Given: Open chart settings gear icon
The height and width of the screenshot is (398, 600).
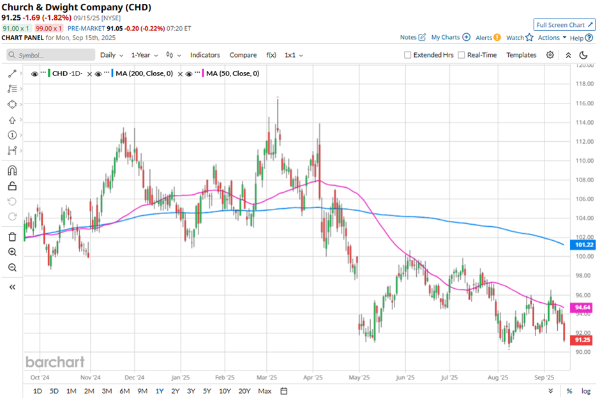Looking at the screenshot, I should point(550,55).
